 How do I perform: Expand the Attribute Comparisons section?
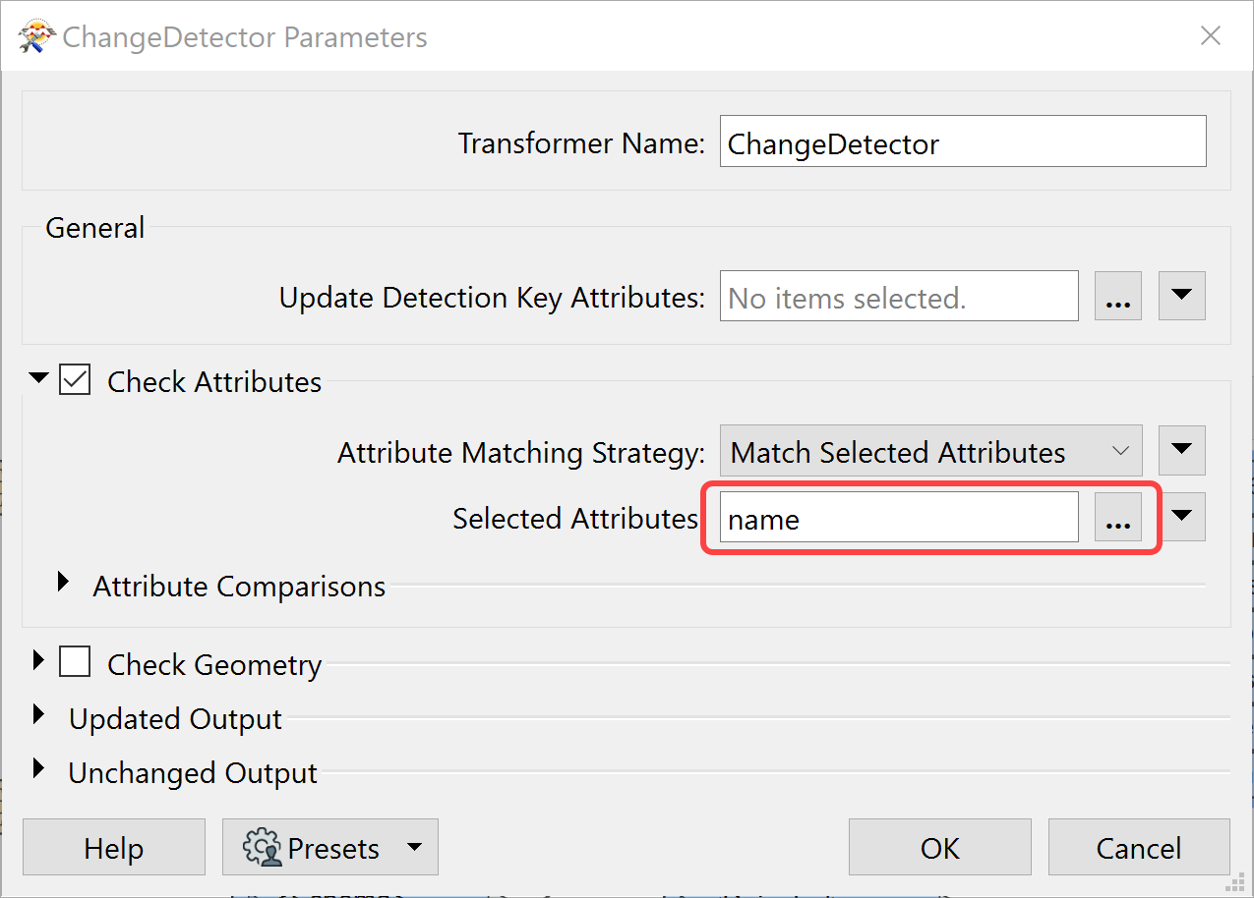(x=64, y=582)
